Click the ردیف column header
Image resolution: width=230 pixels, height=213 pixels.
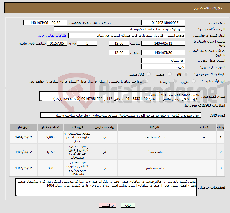221,127
